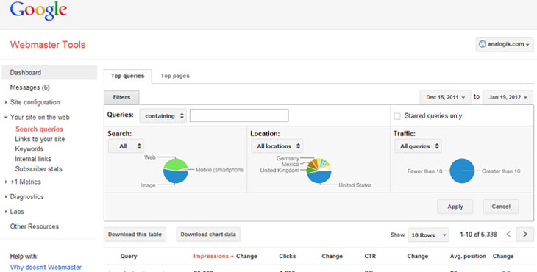Image resolution: width=537 pixels, height=272 pixels.
Task: Open the Webmaster Tools home link
Action: [48, 45]
